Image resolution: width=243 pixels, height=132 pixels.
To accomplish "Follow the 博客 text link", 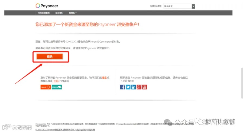I will (x=104, y=78).
